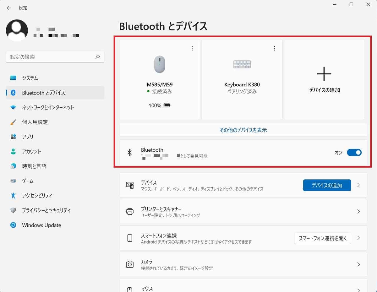Viewport: 377px width, 292px height.
Task: Select プライバシーとセキュリティ in sidebar
Action: (x=55, y=210)
